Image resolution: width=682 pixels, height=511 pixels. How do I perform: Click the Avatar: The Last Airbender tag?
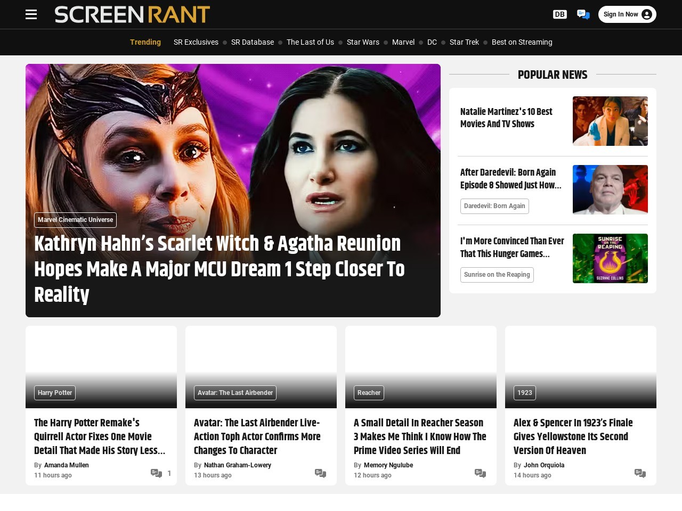[235, 393]
